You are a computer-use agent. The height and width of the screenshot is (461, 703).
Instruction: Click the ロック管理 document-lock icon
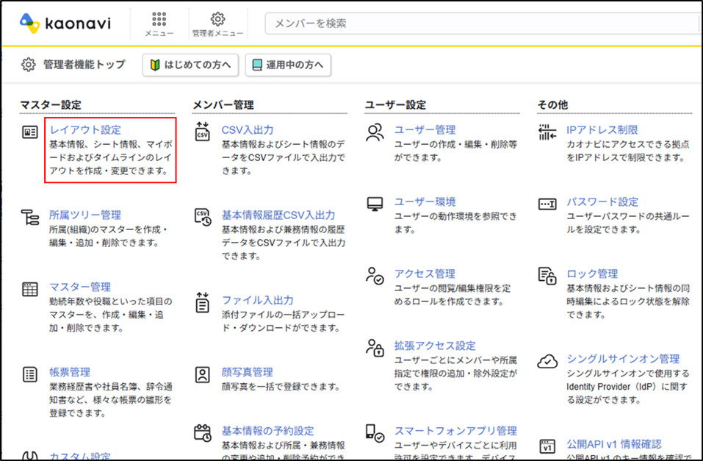pyautogui.click(x=547, y=276)
